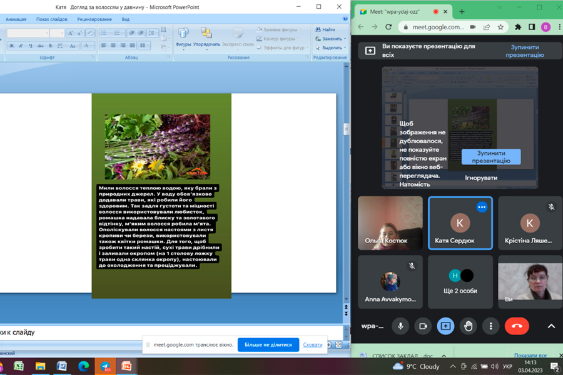The width and height of the screenshot is (563, 375).
Task: Click Зупинити презентацію link in banner
Action: point(524,51)
